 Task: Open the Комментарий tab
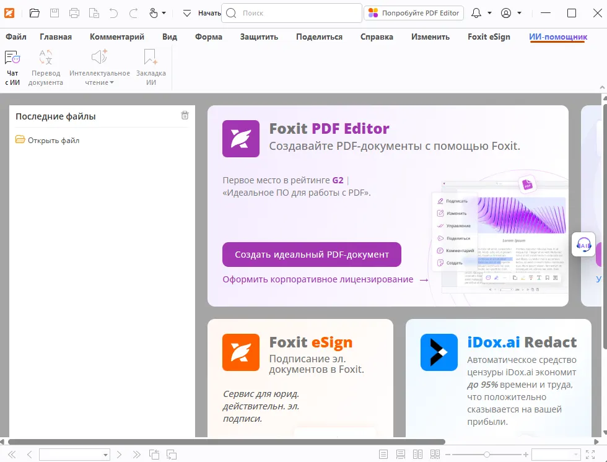117,37
